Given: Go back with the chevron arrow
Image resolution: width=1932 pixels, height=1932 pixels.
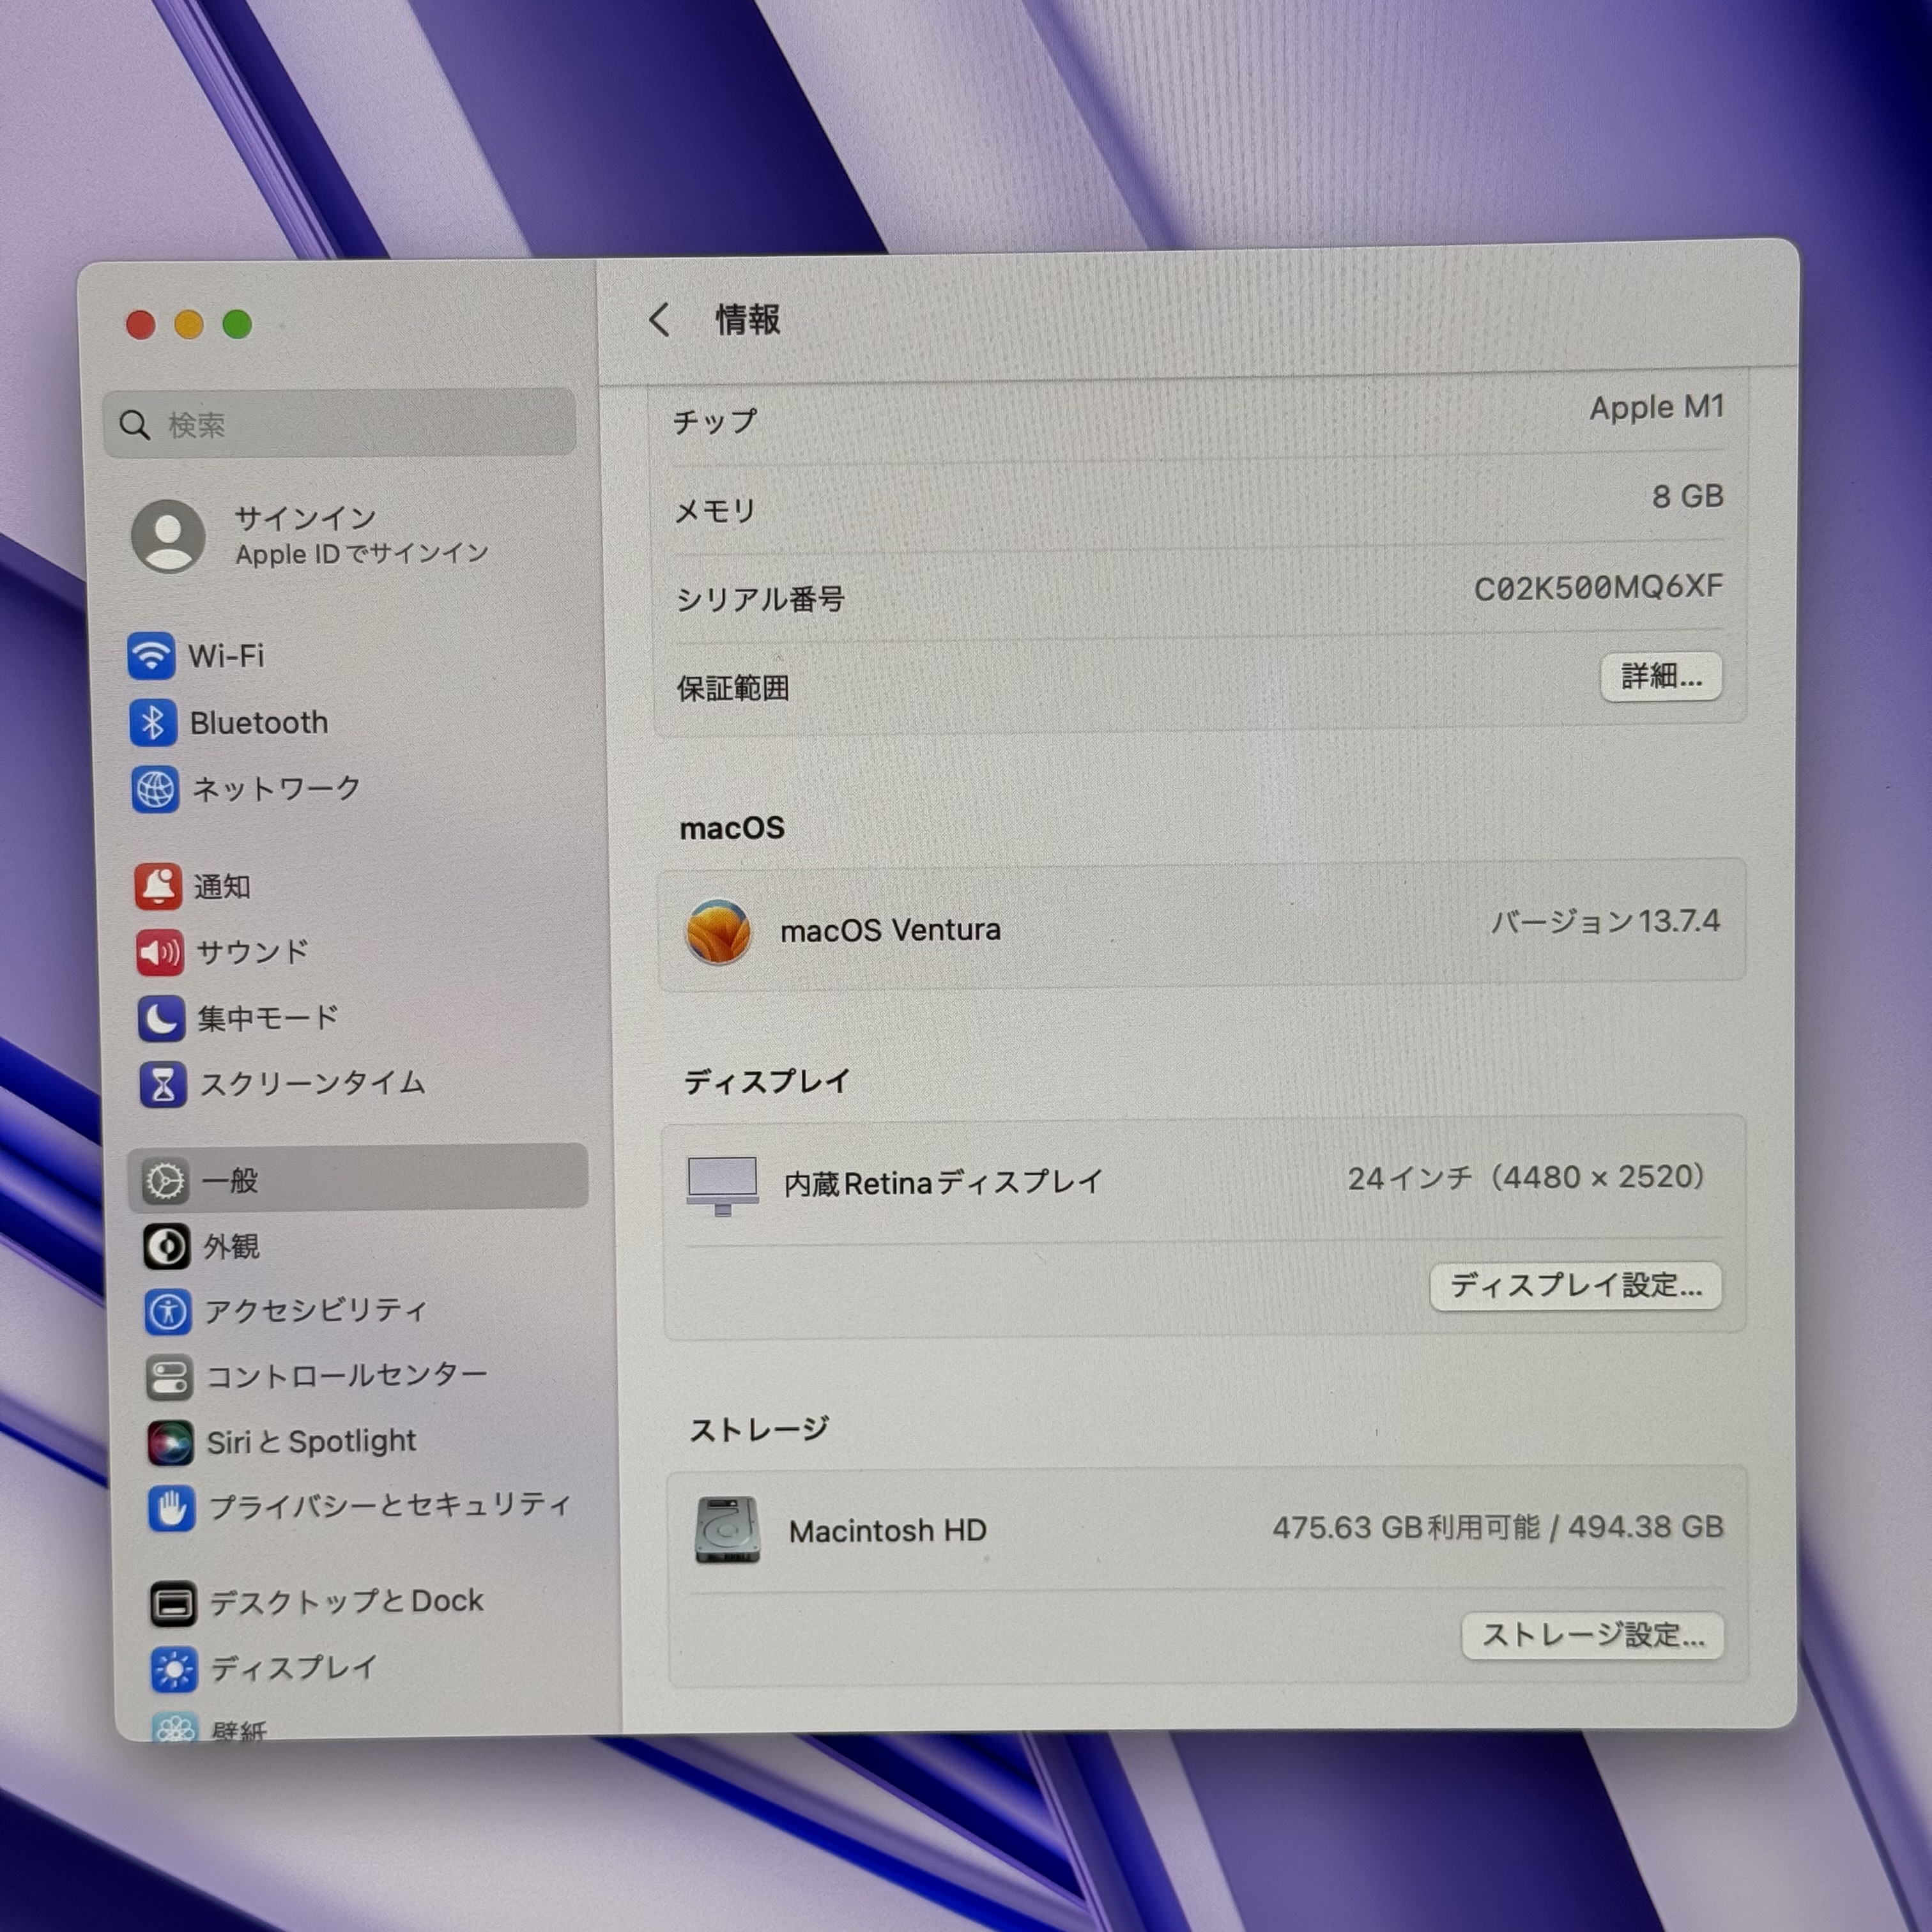Looking at the screenshot, I should [x=659, y=320].
